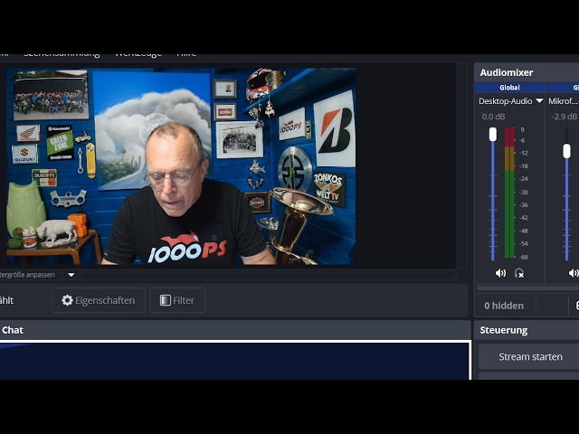Screen dimensions: 579x434
Task: Click the gear icon in Eigenschaften
Action: pyautogui.click(x=67, y=300)
